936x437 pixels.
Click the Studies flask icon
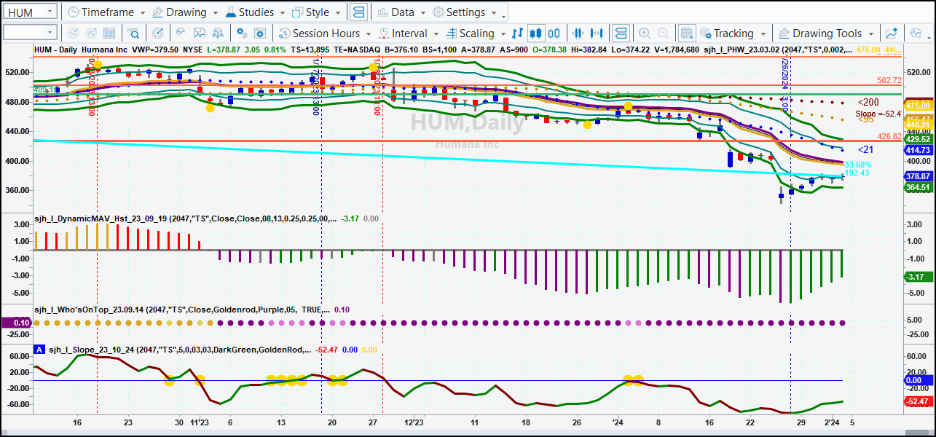(231, 12)
